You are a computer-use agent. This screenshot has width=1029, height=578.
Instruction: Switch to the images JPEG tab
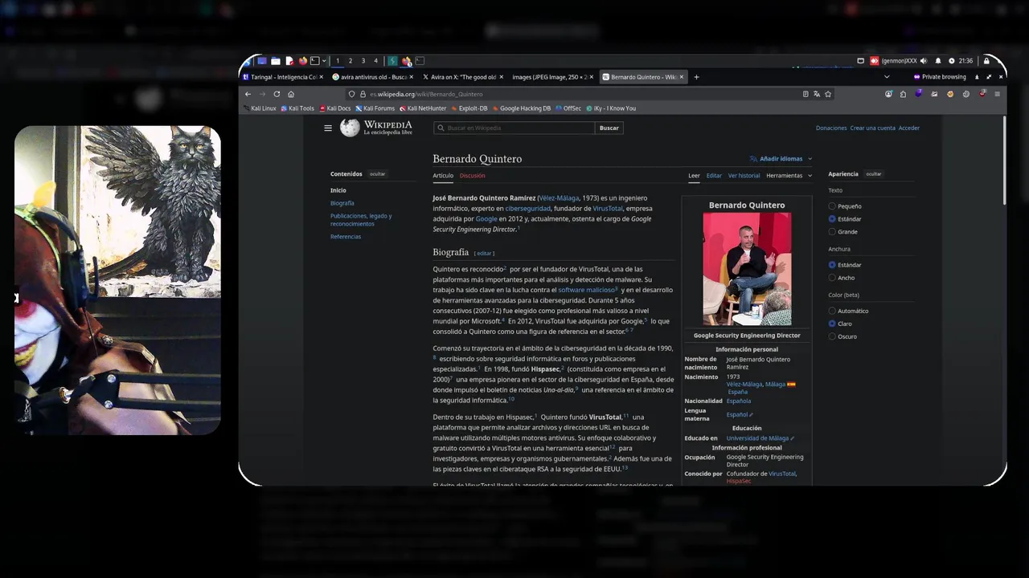(551, 77)
